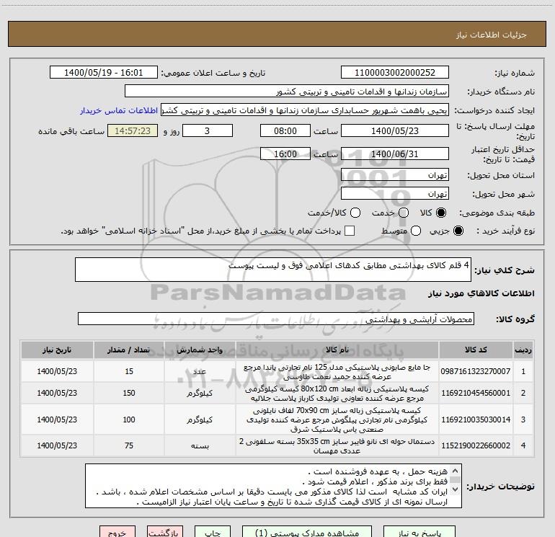Click the تاریخ نیاز column header

click(57, 350)
